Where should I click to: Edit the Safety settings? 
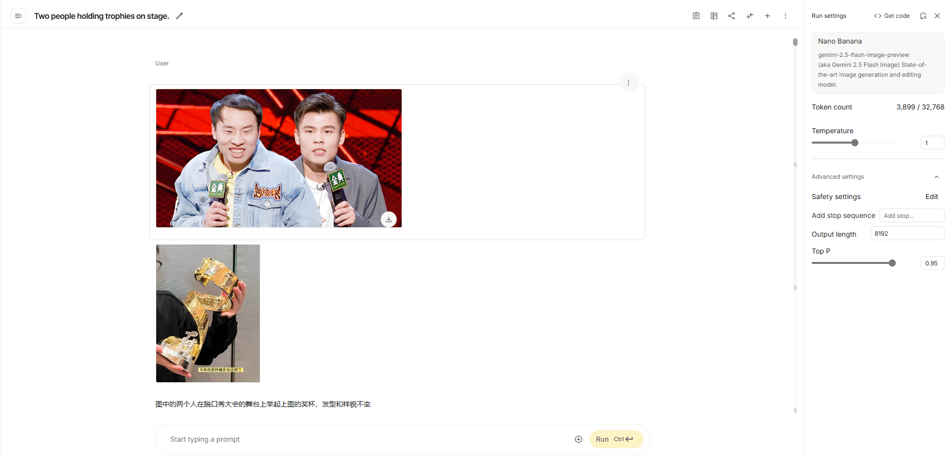point(932,197)
